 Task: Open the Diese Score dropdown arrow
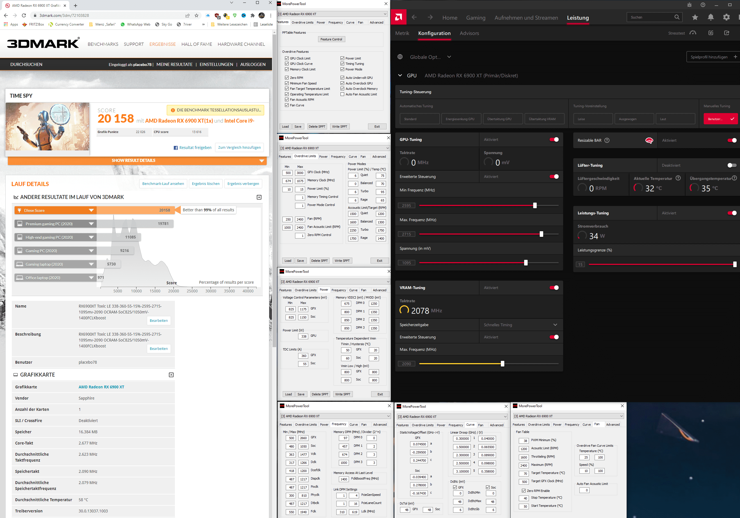pyautogui.click(x=91, y=210)
